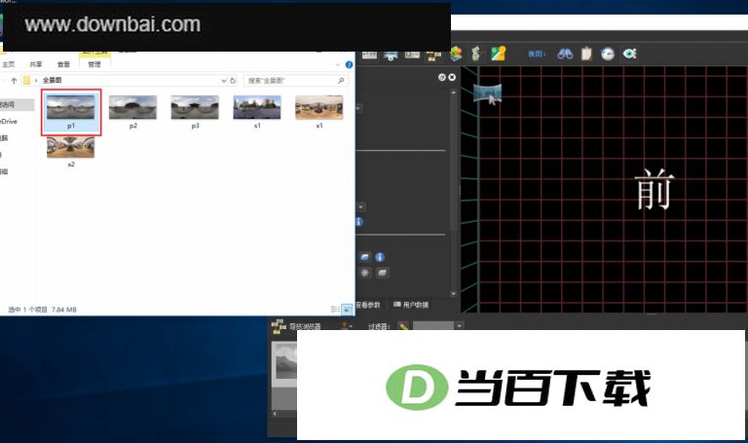Click the 导航浏览器 tour browser icon
748x443 pixels.
279,326
